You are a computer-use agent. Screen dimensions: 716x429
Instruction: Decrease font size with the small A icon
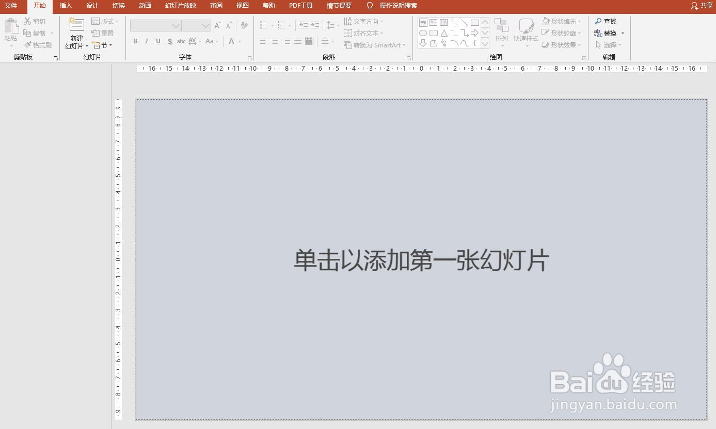click(229, 25)
